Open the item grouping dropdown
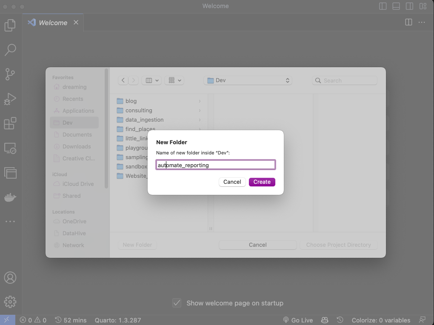 (174, 80)
